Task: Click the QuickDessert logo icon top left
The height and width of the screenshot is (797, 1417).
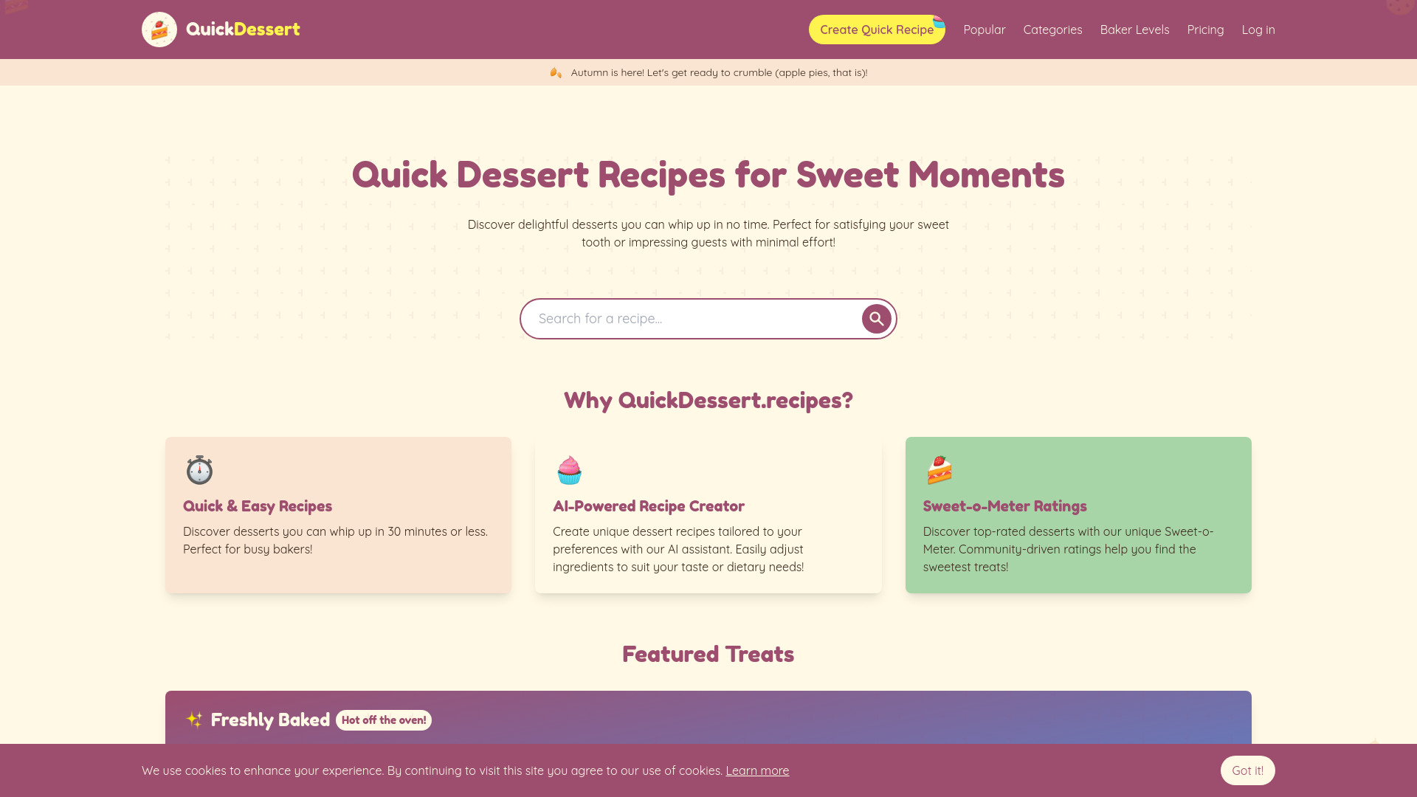Action: pos(159,30)
